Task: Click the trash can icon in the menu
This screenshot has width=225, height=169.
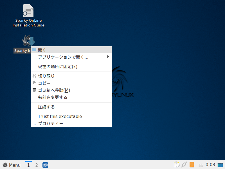Action: (x=34, y=90)
